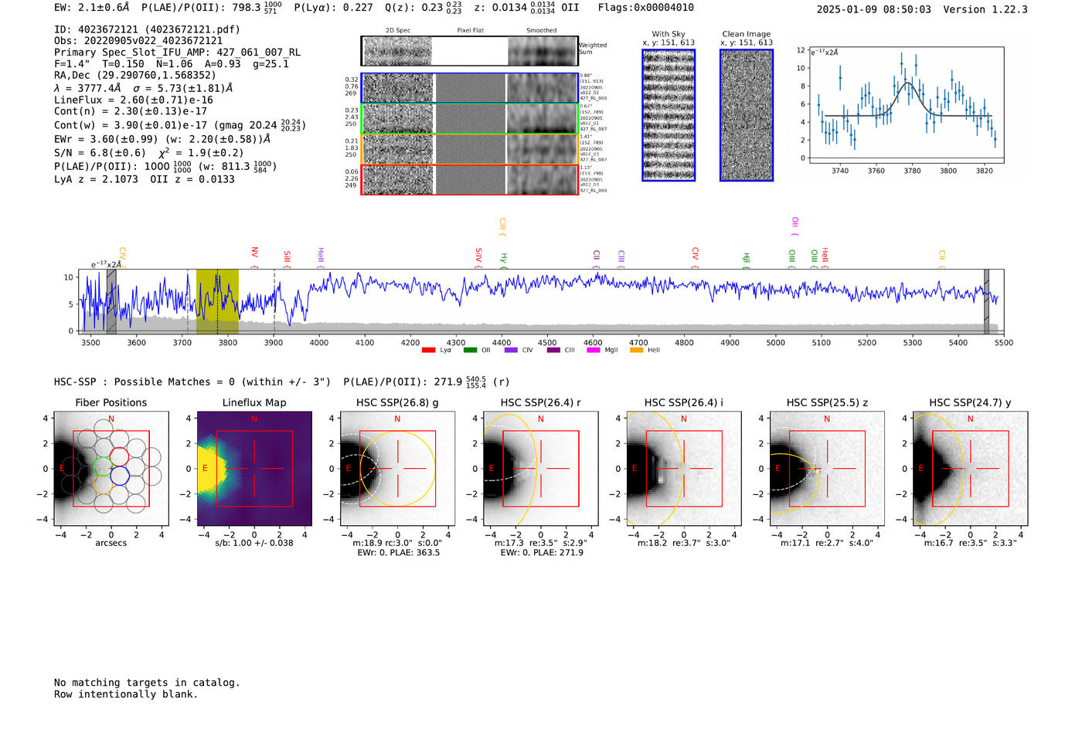Select the Clean Image thumbnail
Screen dimensions: 1082x736
pos(747,115)
